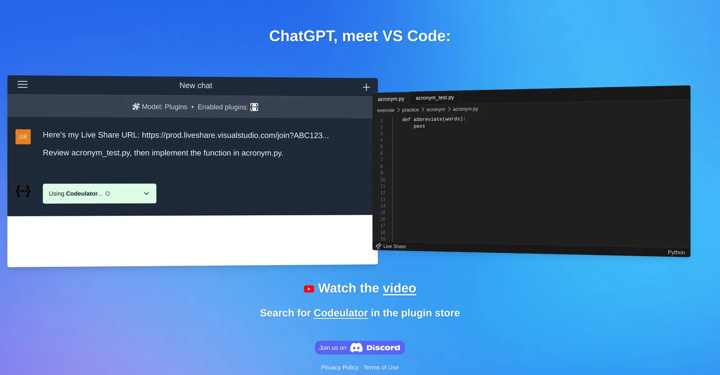Image resolution: width=720 pixels, height=375 pixels.
Task: Open the Terms of Use link
Action: point(381,367)
